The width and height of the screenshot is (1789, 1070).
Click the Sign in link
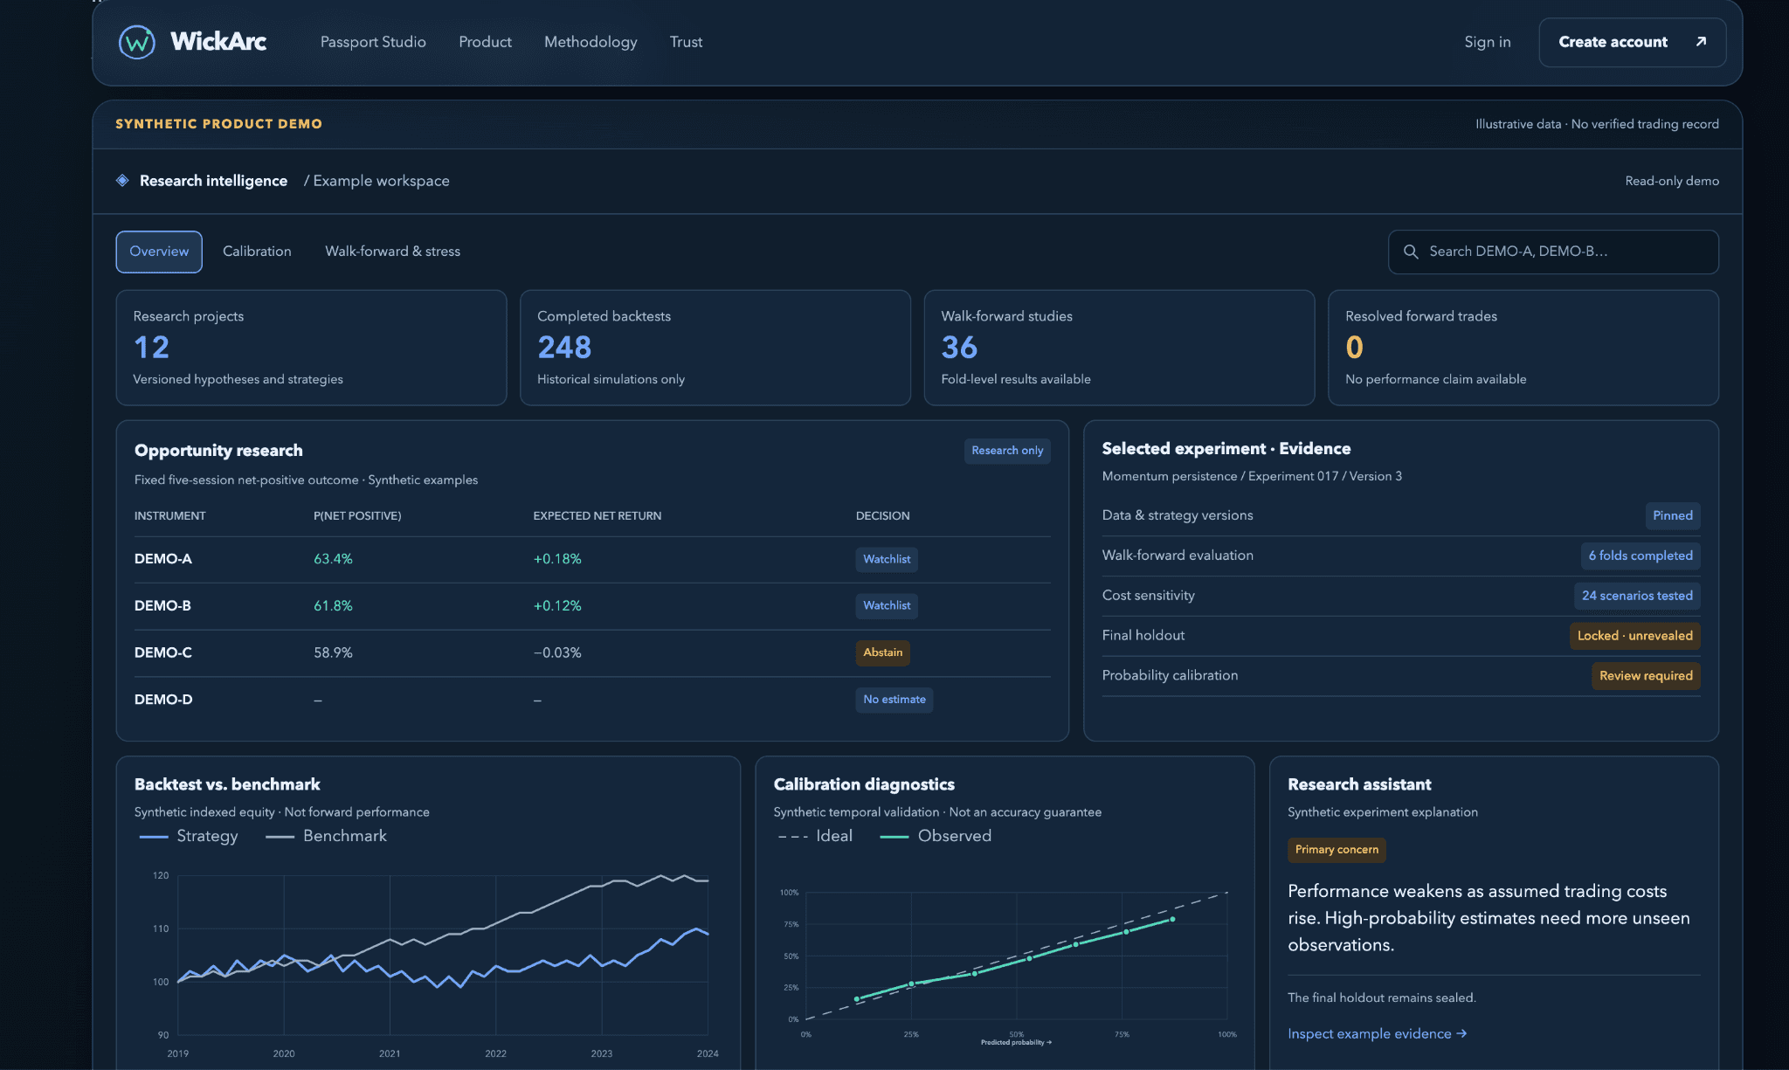1487,42
